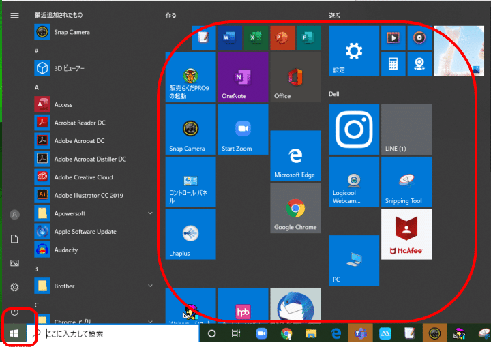Click the Dell group header

334,94
